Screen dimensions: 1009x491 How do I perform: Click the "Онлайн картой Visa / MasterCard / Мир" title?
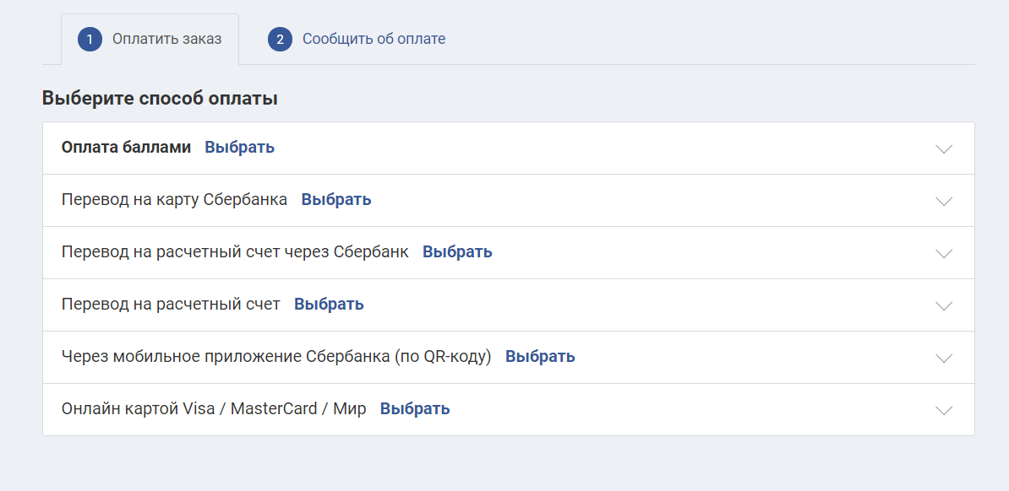(x=214, y=408)
